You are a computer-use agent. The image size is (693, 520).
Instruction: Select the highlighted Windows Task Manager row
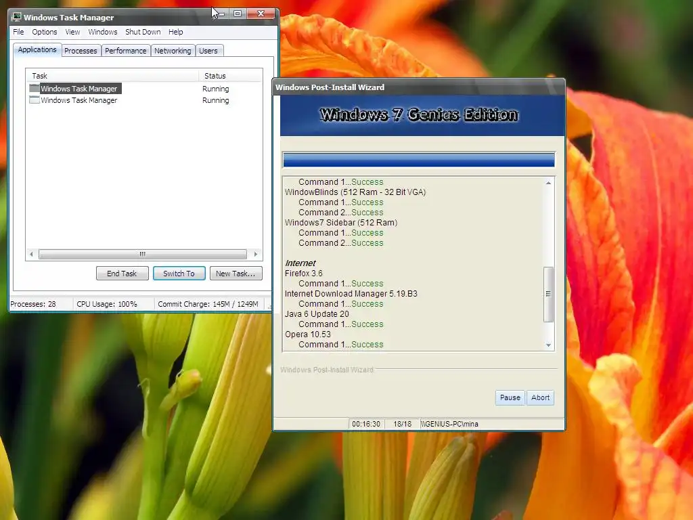click(144, 89)
